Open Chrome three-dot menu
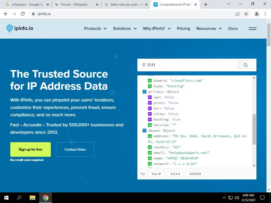Image resolution: width=271 pixels, height=203 pixels. [x=265, y=14]
